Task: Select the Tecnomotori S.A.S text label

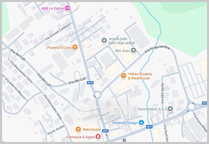Action: (152, 109)
